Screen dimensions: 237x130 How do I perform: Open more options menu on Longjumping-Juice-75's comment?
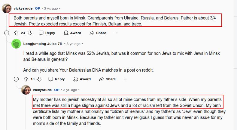[126, 79]
